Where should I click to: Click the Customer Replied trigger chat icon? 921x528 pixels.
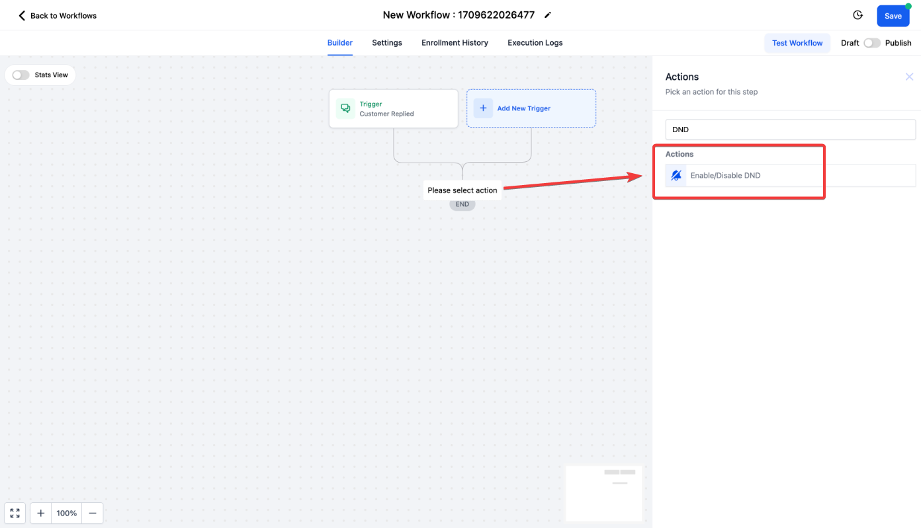[345, 108]
